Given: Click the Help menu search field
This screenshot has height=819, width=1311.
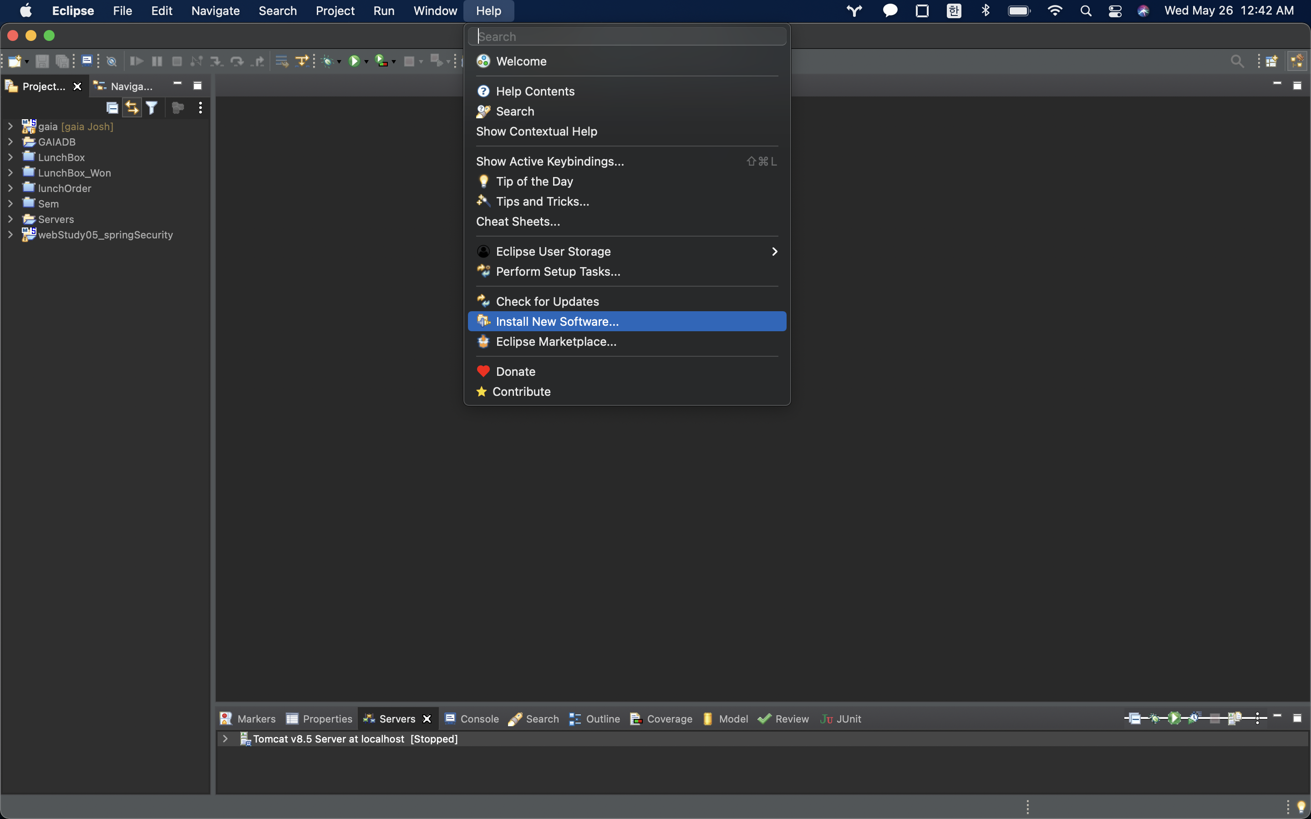Looking at the screenshot, I should [x=626, y=36].
